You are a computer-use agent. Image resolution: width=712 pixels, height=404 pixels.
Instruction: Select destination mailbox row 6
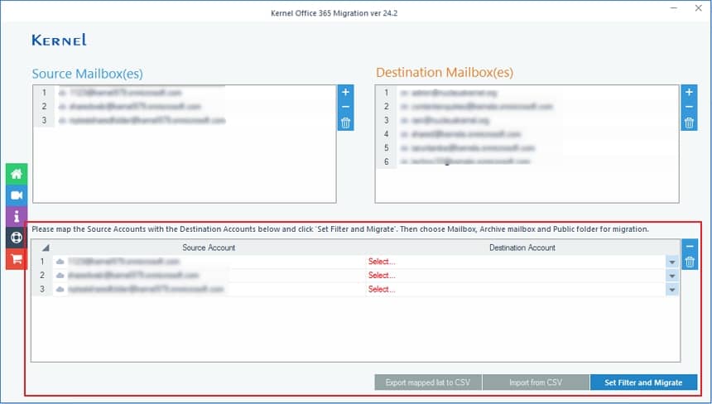527,161
